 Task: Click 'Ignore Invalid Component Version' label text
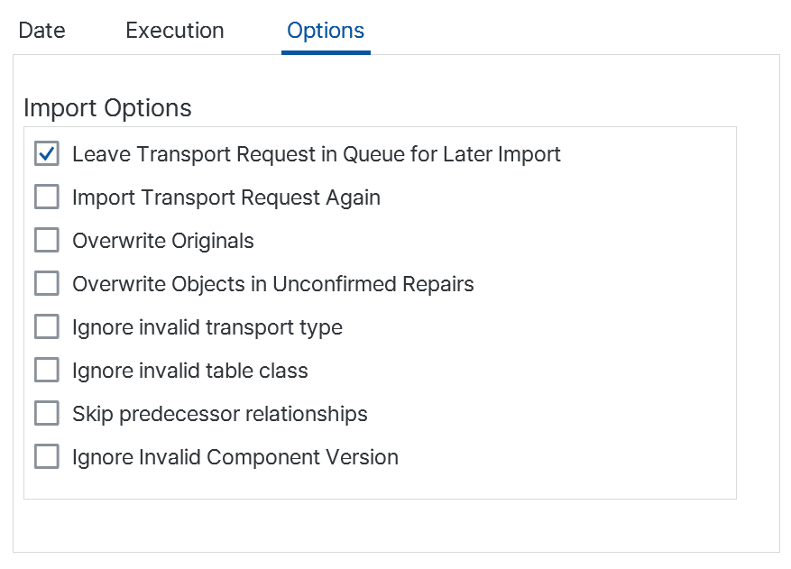(x=235, y=458)
